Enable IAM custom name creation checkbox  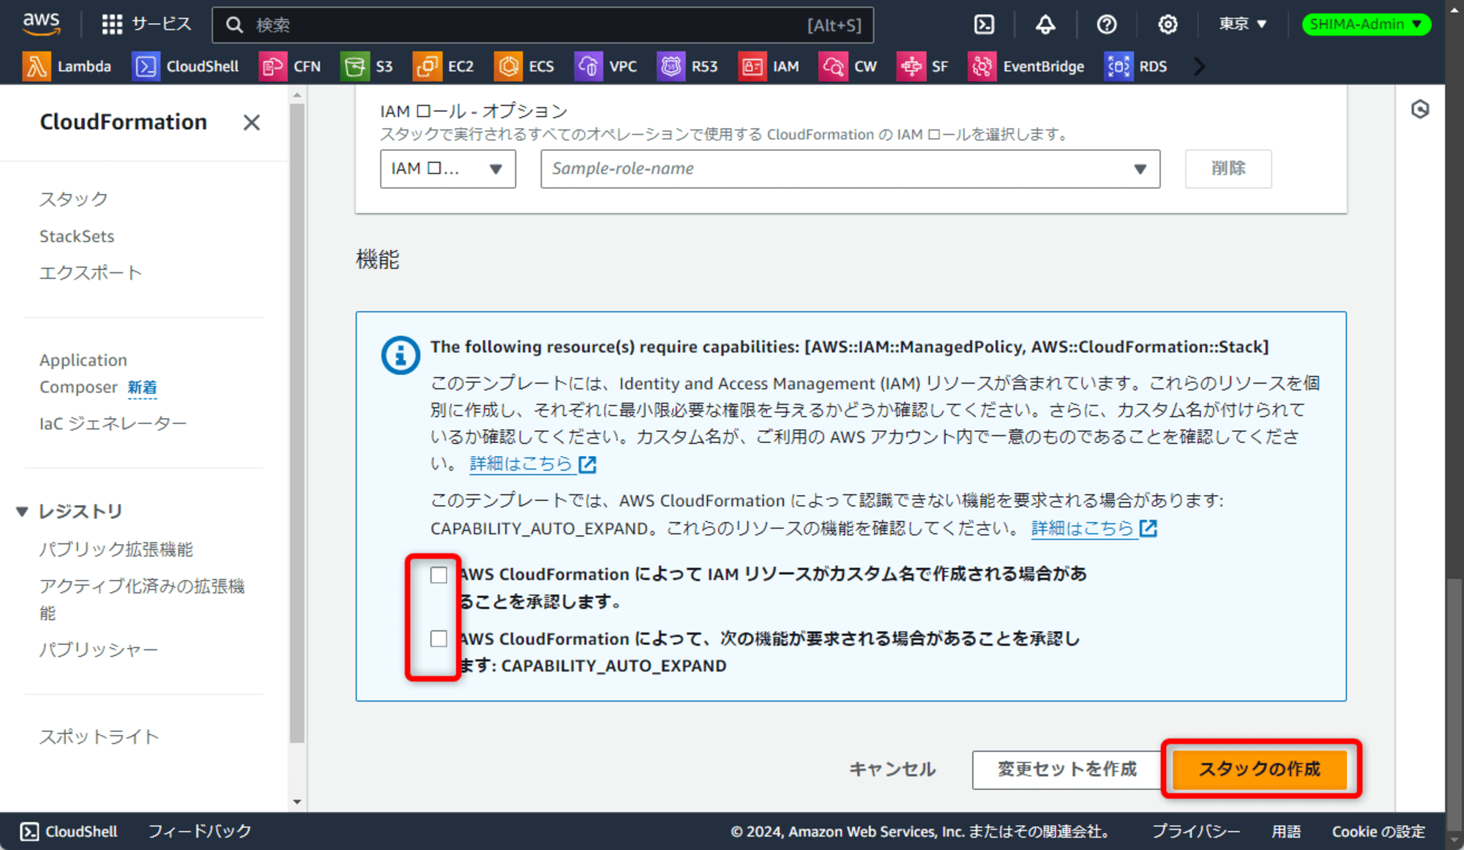coord(438,574)
